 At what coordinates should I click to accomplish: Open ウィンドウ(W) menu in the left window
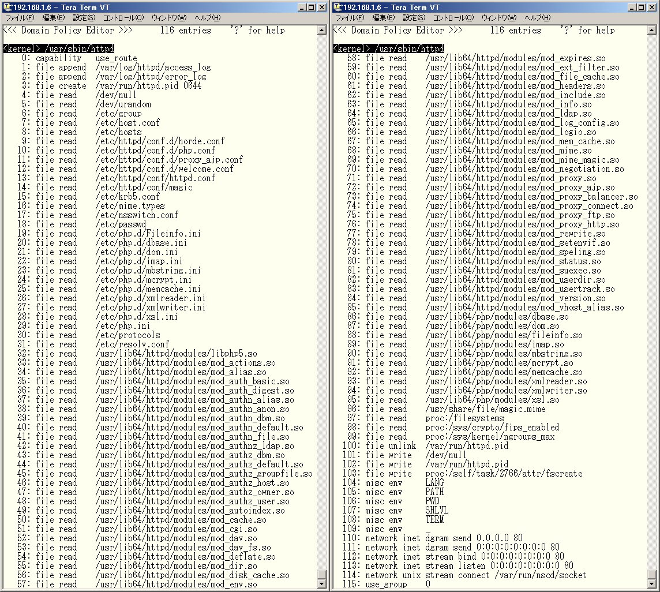(x=169, y=18)
